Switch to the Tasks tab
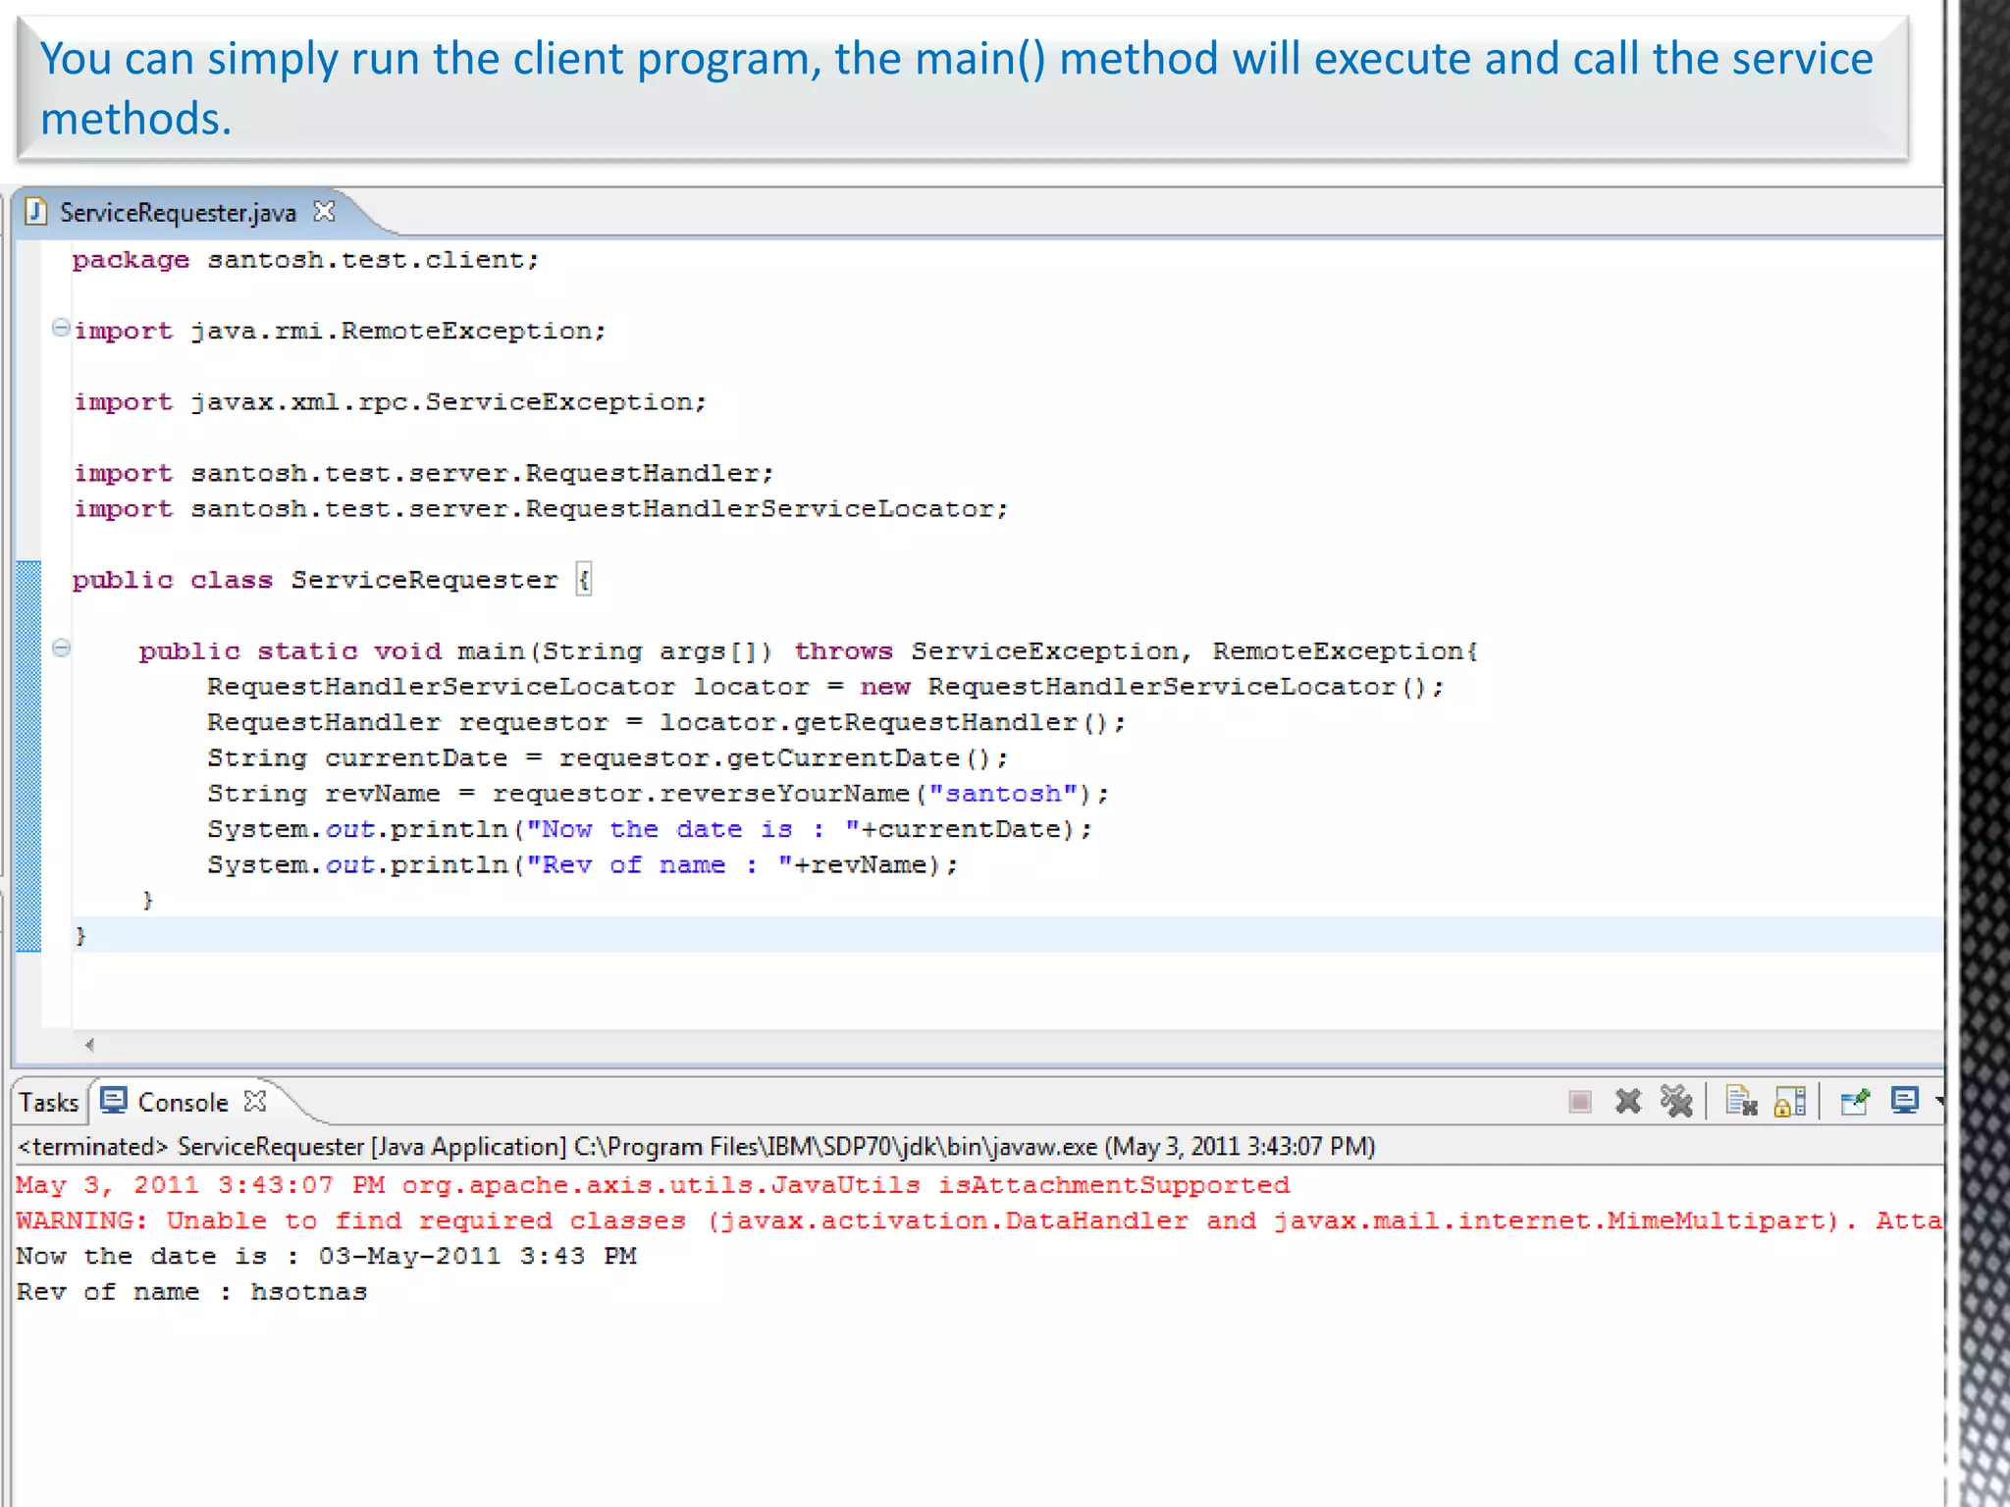The width and height of the screenshot is (2010, 1507). pos(48,1103)
